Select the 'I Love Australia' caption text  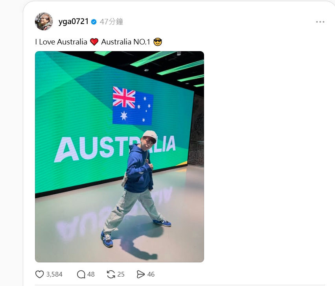point(61,42)
